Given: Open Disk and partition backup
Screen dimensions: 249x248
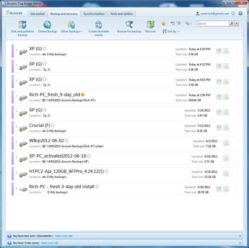Looking at the screenshot, I should 22,25.
